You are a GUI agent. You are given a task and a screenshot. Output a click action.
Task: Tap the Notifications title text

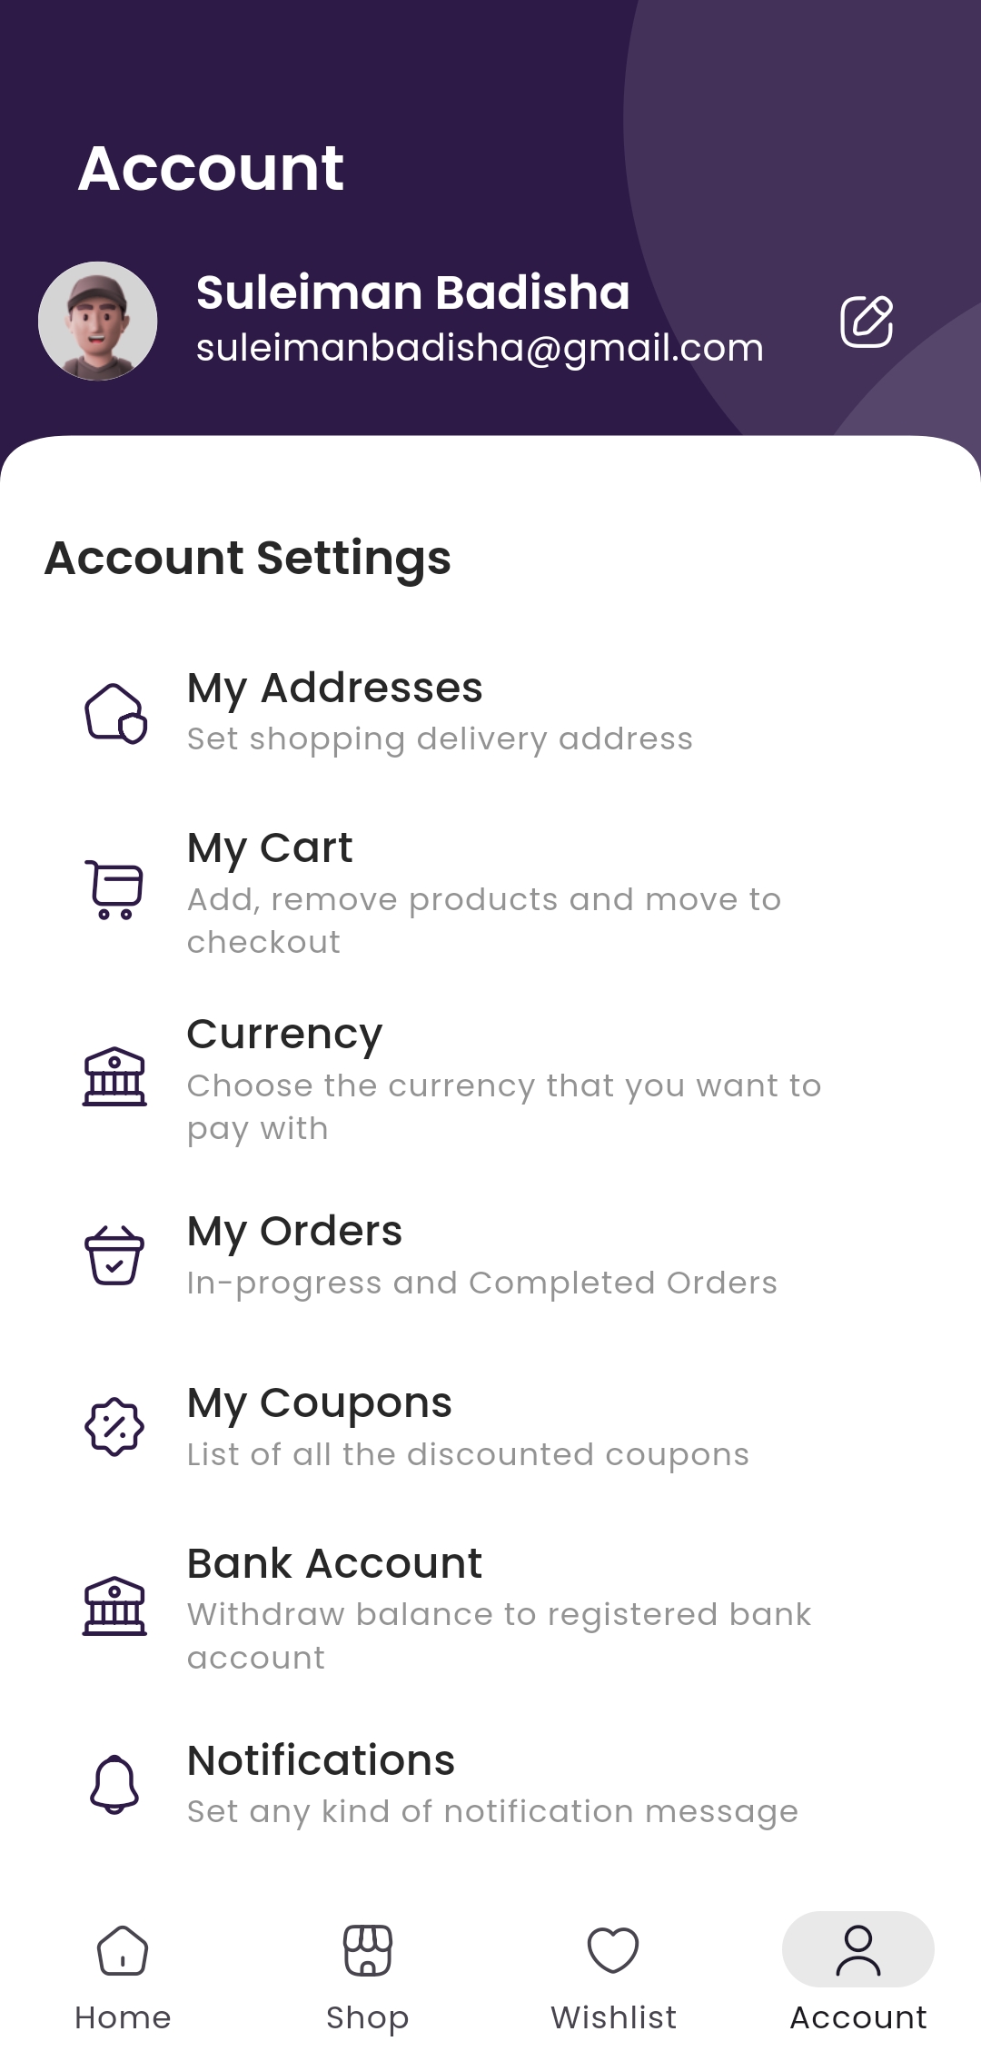[x=321, y=1760]
